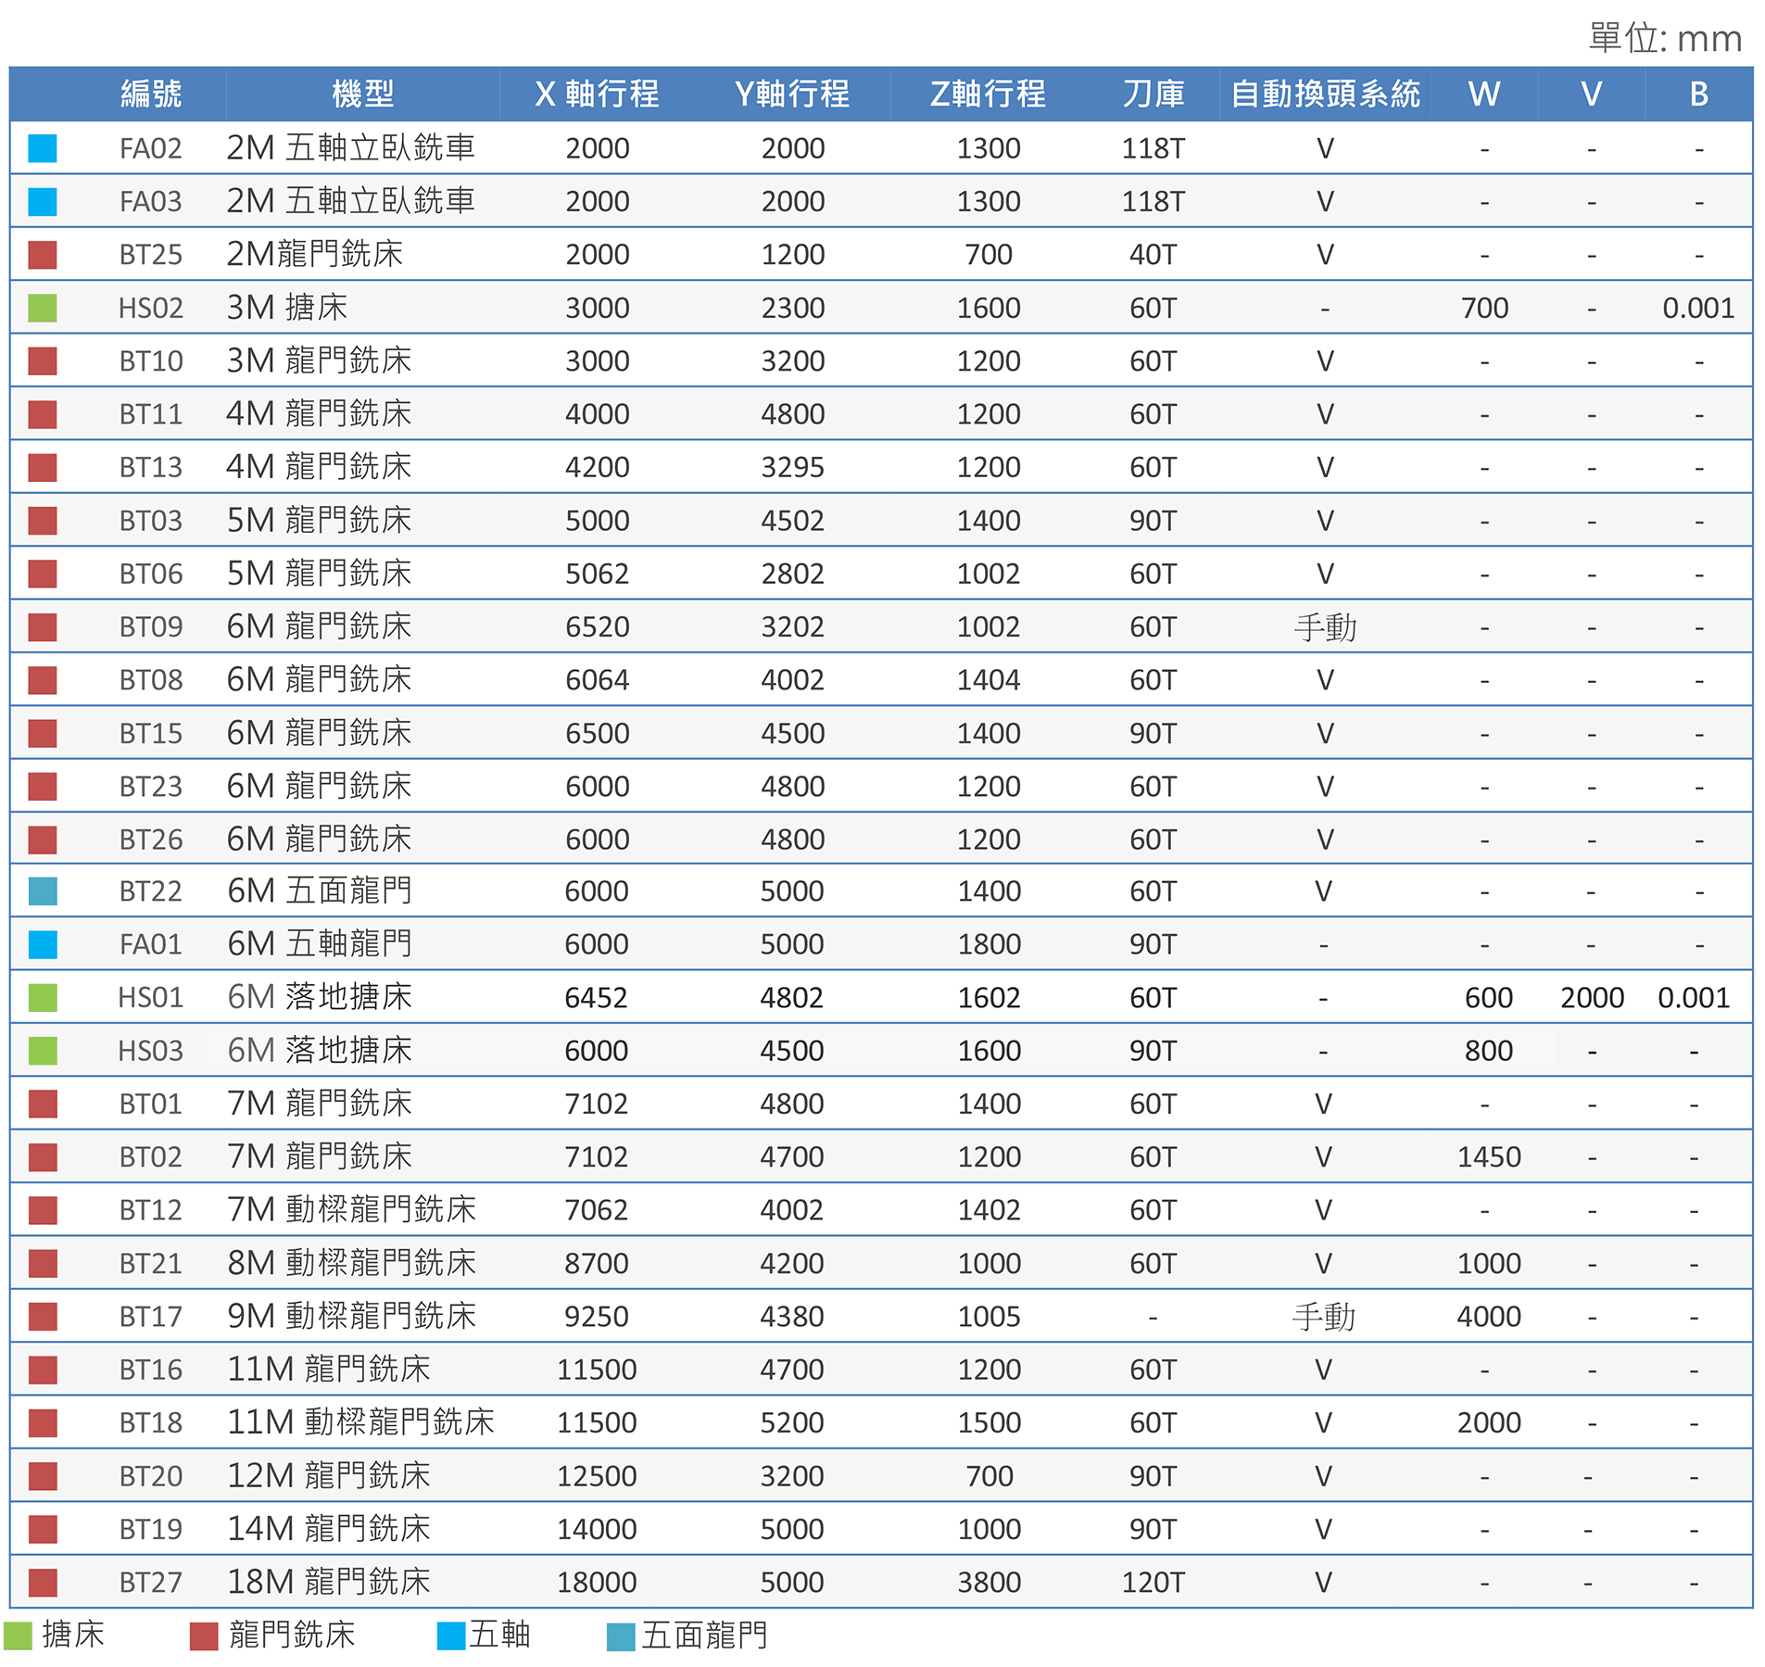Image resolution: width=1765 pixels, height=1667 pixels.
Task: Select the BT26 code cell
Action: click(151, 840)
